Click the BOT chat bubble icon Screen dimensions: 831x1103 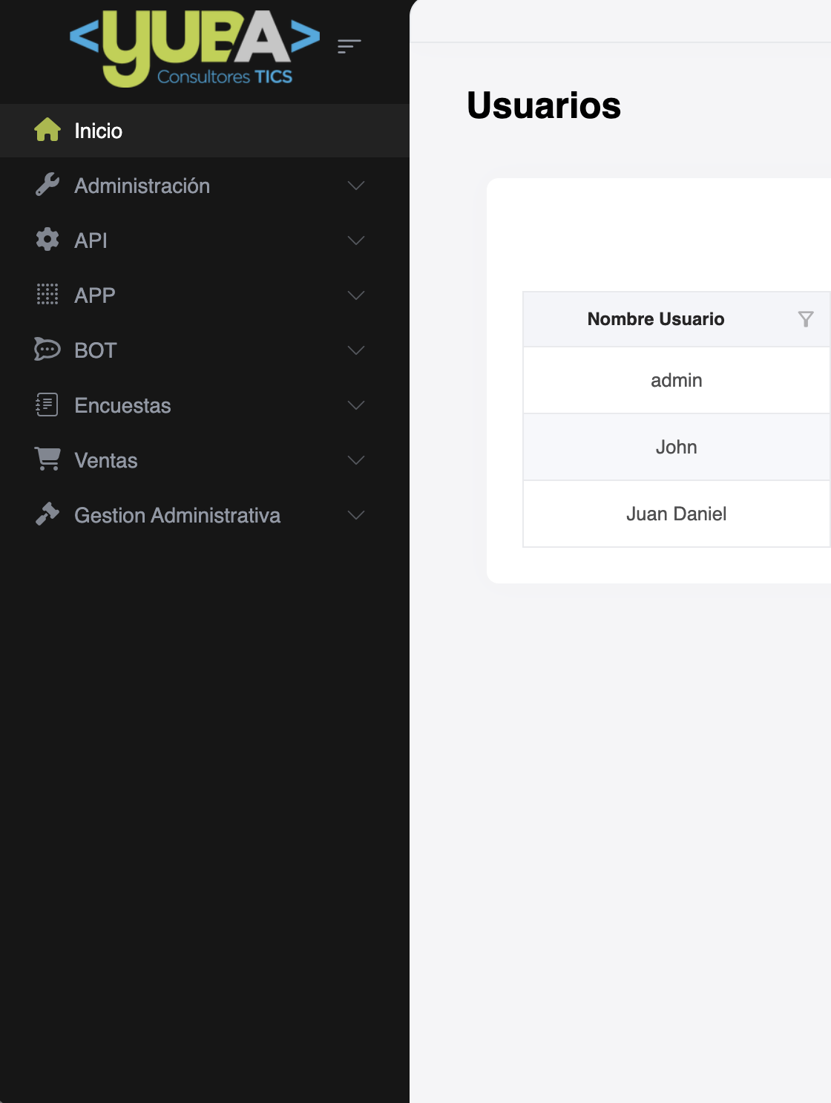(47, 349)
